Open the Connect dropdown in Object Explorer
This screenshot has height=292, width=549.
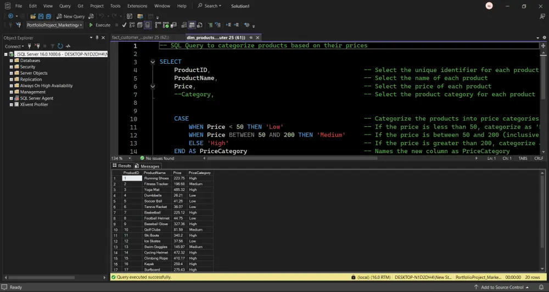click(15, 46)
